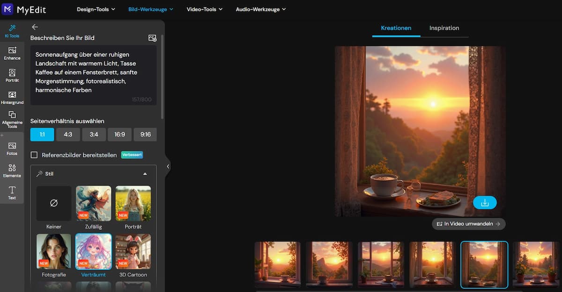Choose the 1:1 aspect ratio
The width and height of the screenshot is (562, 292).
pyautogui.click(x=42, y=135)
